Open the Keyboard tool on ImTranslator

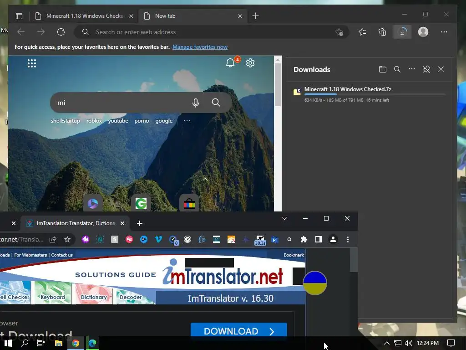coord(53,293)
